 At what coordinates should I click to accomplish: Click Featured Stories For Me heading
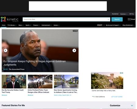[x=13, y=105]
